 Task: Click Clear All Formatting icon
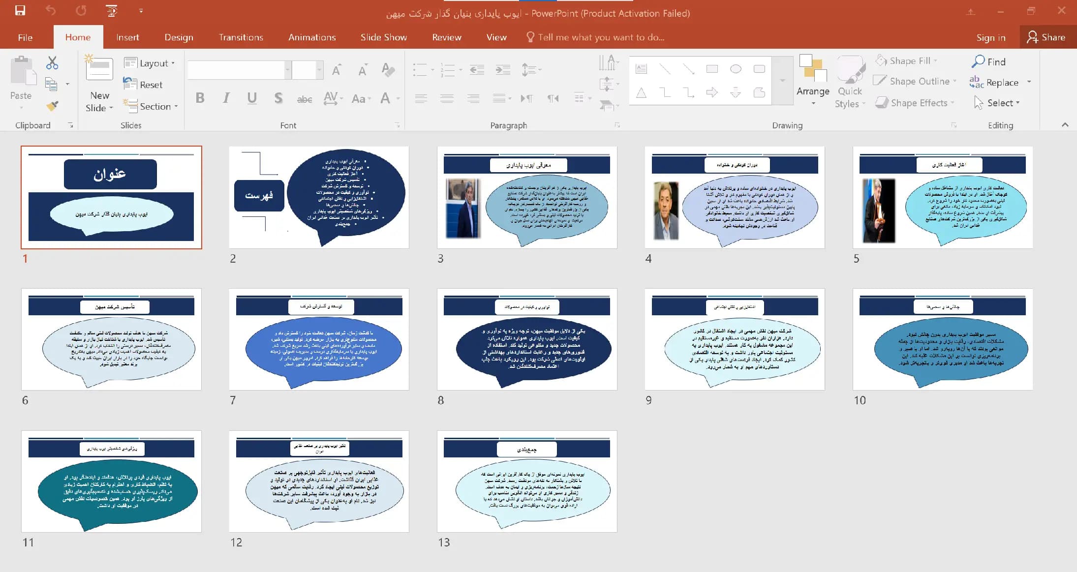pos(388,70)
